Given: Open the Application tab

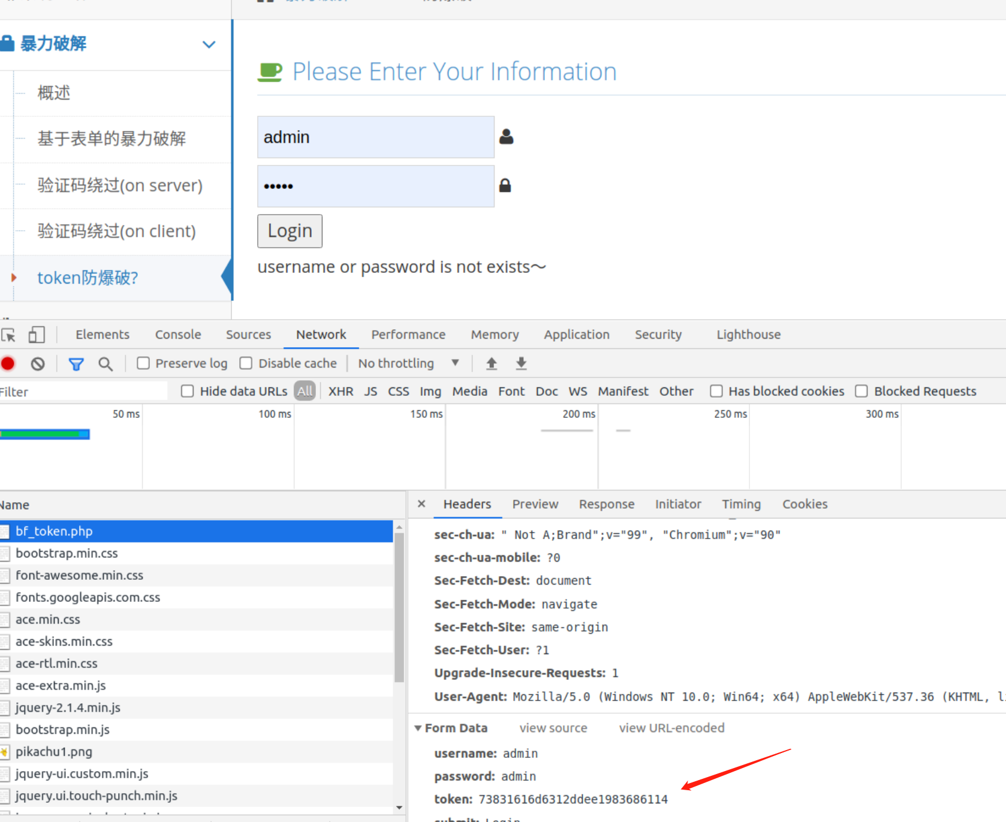Looking at the screenshot, I should (x=577, y=335).
